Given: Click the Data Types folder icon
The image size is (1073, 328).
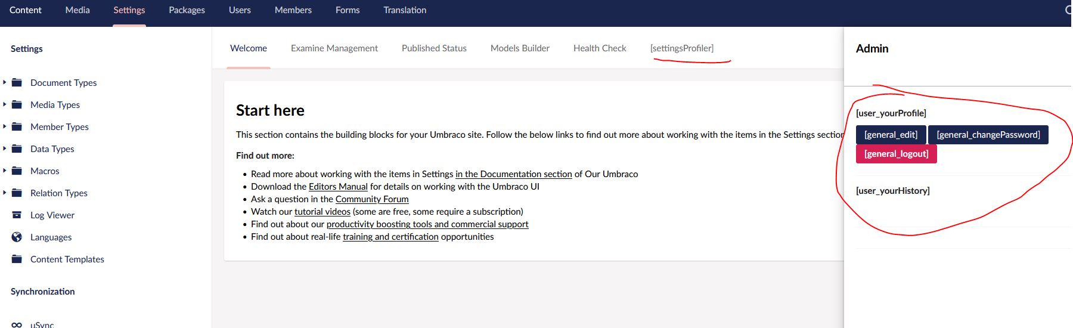Looking at the screenshot, I should (x=17, y=148).
